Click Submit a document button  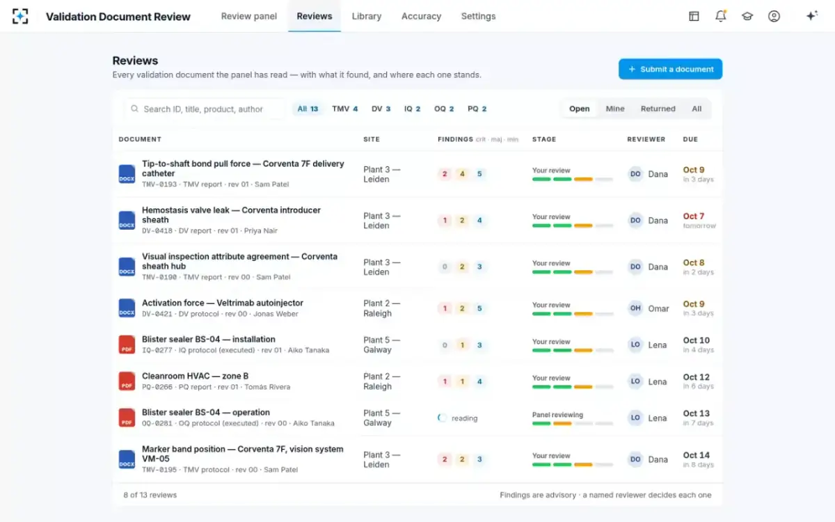(x=671, y=69)
